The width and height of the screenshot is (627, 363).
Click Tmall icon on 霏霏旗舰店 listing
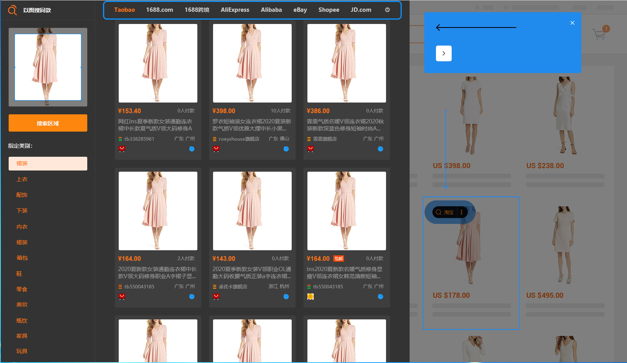(311, 149)
